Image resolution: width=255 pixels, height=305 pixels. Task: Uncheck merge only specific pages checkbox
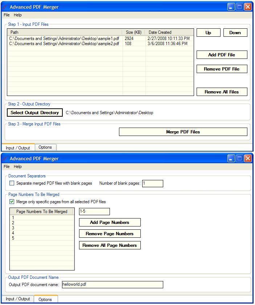[12, 201]
